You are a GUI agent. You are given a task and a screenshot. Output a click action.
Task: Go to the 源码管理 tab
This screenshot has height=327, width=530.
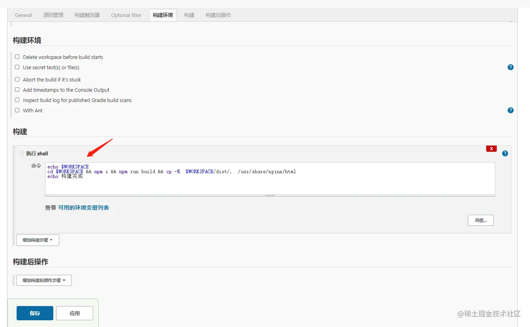tap(53, 15)
